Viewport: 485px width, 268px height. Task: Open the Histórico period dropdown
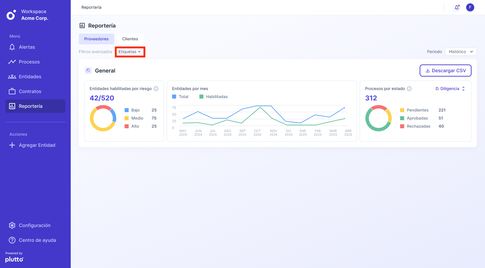[x=460, y=52]
